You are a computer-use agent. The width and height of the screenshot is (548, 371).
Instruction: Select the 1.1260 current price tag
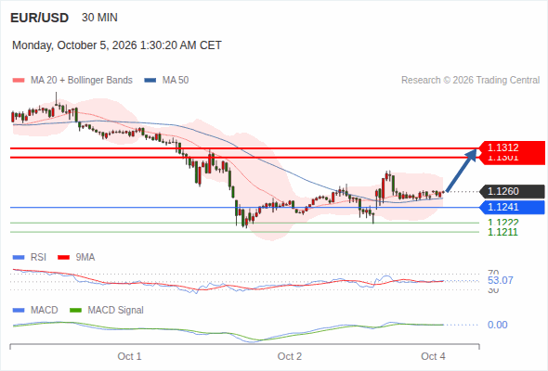pyautogui.click(x=512, y=191)
